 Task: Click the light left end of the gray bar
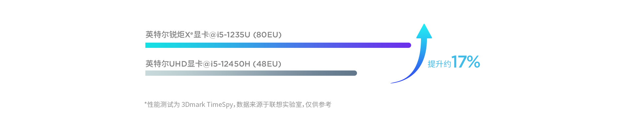click(150, 73)
